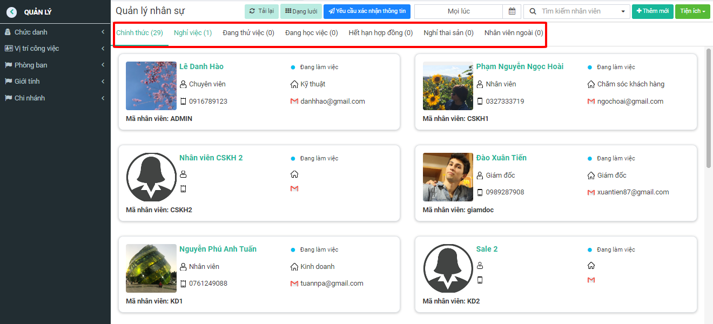Expand the Phòng ban sidebar filter
713x324 pixels.
coord(55,65)
